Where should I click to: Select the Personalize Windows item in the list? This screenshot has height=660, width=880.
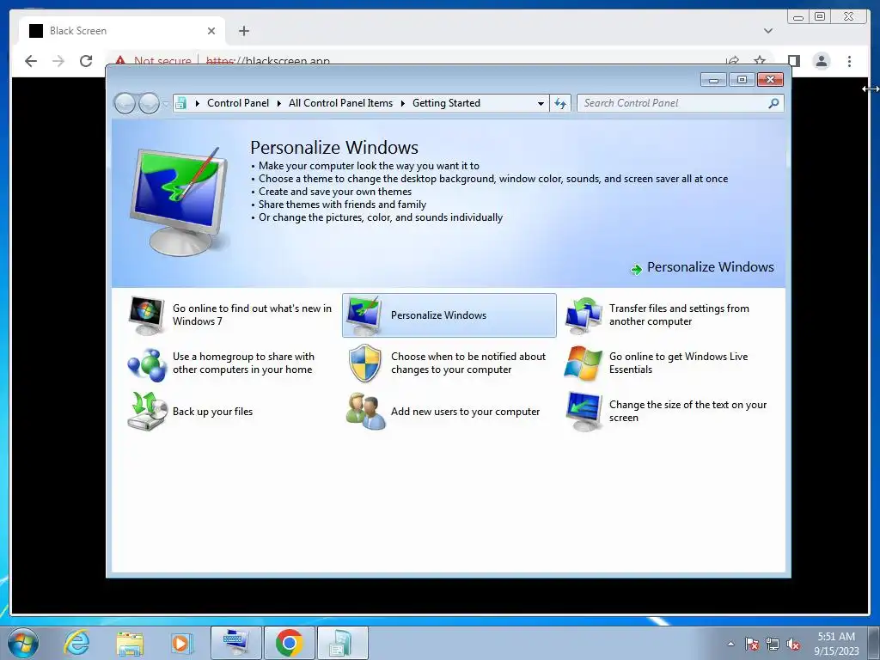coord(449,315)
